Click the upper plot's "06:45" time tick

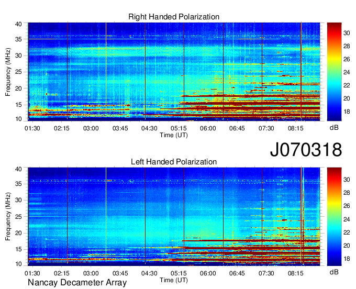(x=237, y=128)
